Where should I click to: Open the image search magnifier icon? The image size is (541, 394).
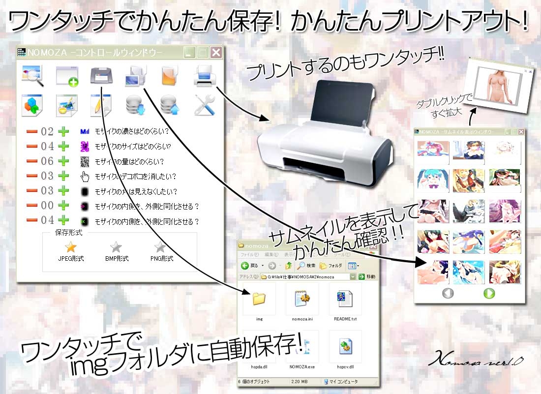(32, 76)
